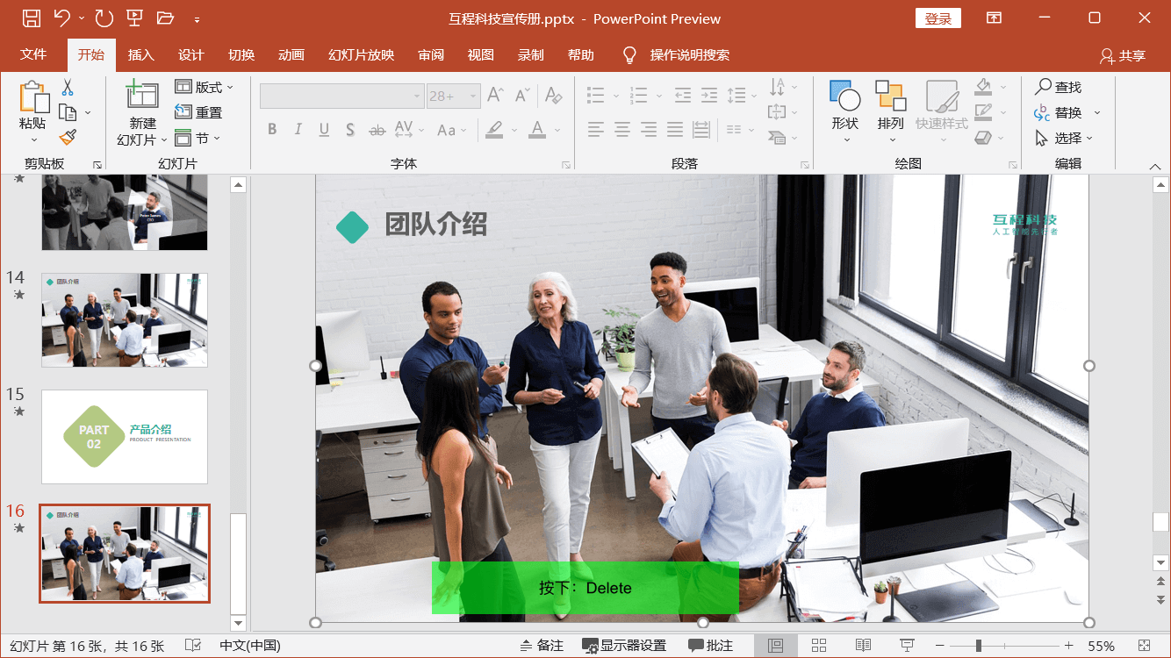Decrease list indent level

tap(683, 95)
